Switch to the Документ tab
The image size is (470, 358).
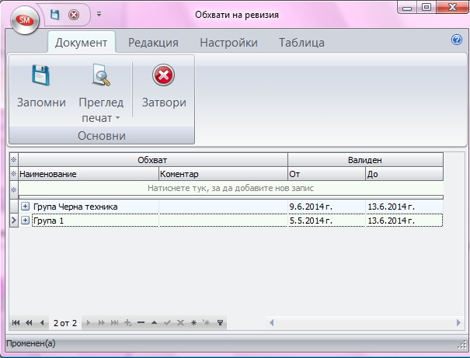pos(82,43)
